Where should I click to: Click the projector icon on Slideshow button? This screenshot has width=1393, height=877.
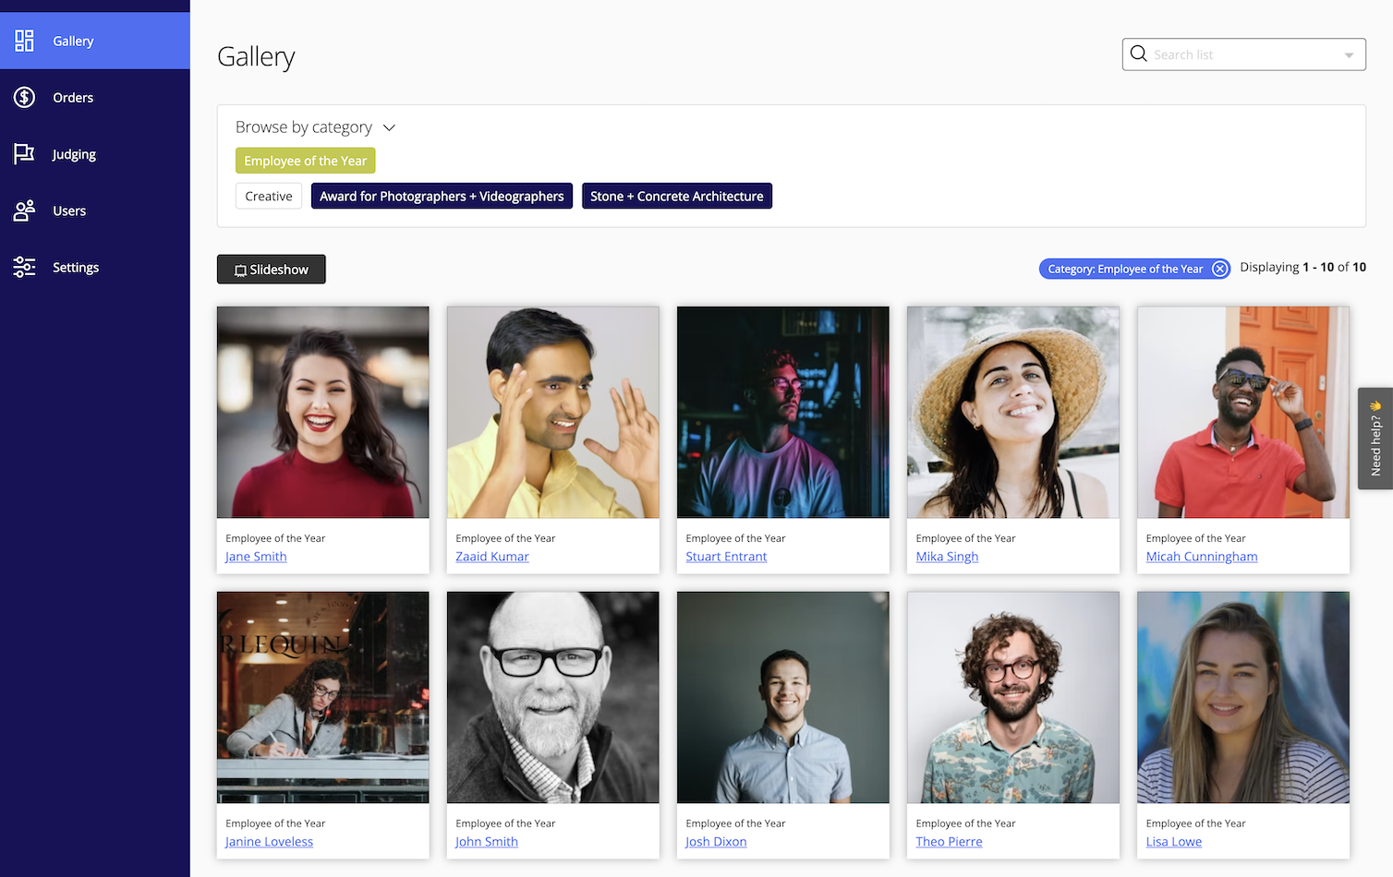(243, 269)
